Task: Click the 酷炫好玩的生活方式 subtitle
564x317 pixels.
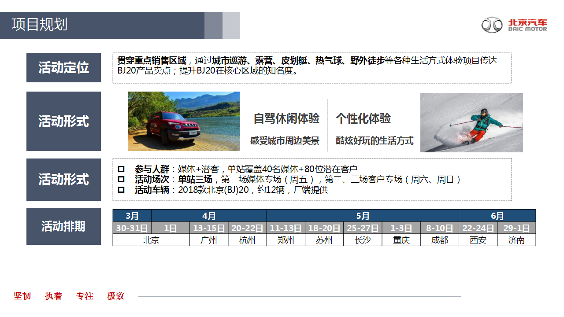Action: point(375,141)
